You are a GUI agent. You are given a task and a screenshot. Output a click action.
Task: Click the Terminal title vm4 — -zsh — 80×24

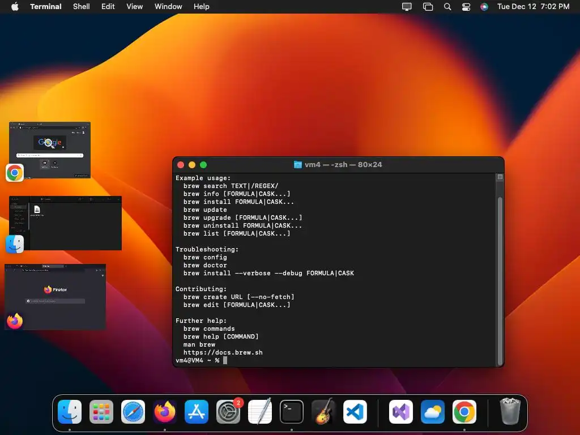[x=343, y=165]
